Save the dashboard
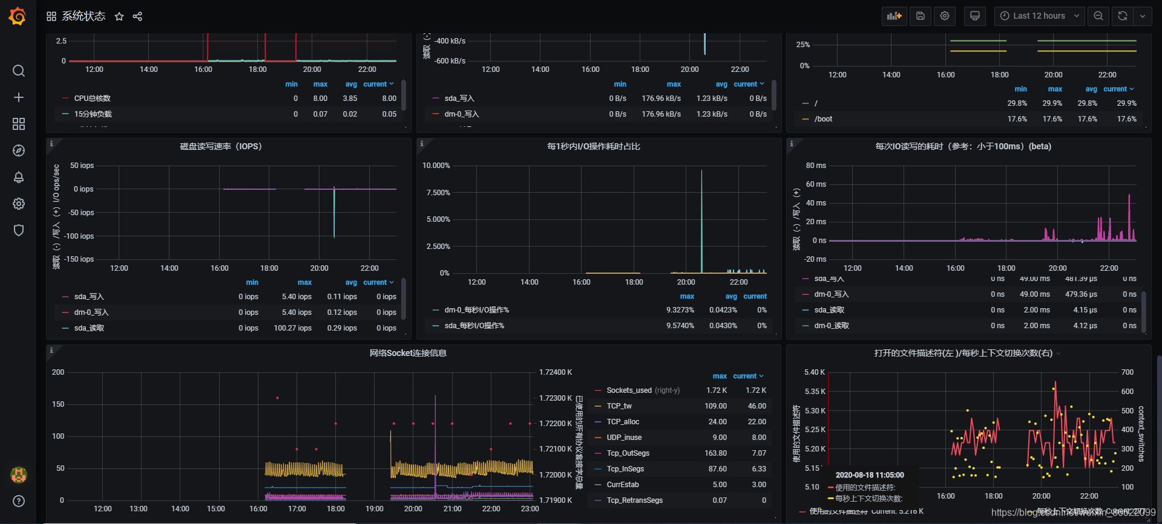 (x=921, y=16)
